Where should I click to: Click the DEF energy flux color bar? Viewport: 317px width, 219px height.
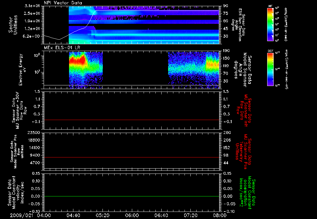[271, 69]
